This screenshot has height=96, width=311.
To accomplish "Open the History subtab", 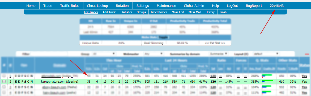I will click(x=210, y=12).
